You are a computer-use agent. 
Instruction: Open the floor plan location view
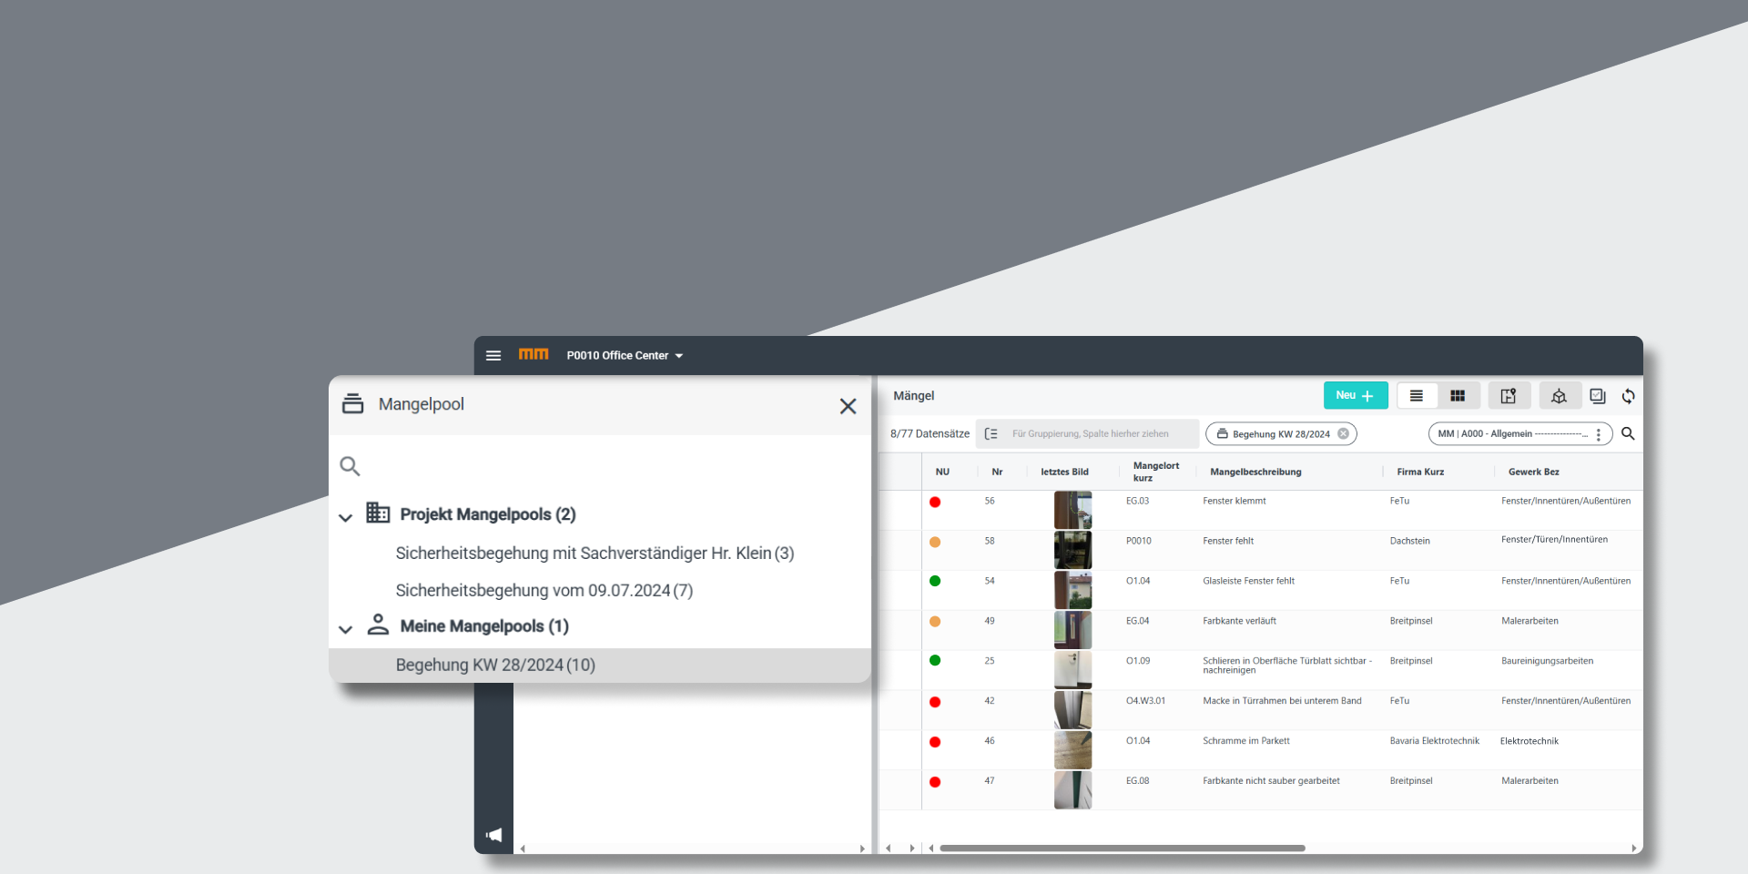pos(1509,396)
